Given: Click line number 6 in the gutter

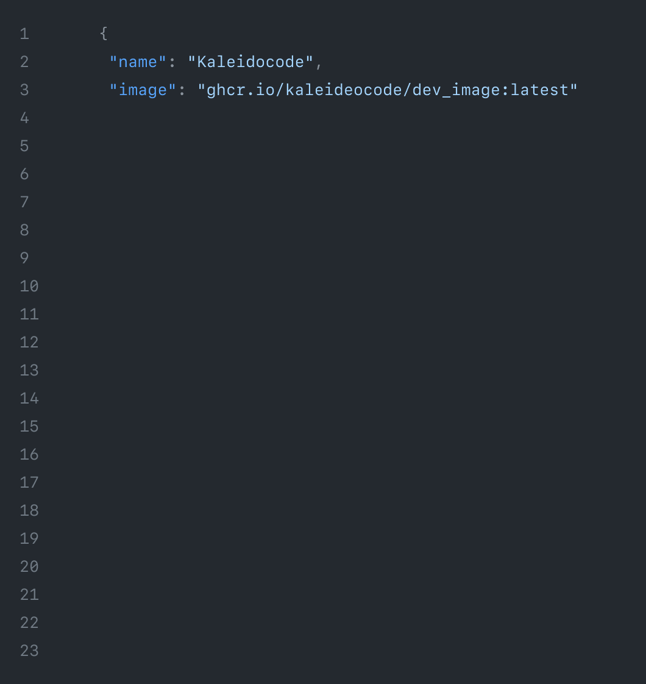Looking at the screenshot, I should (x=24, y=174).
